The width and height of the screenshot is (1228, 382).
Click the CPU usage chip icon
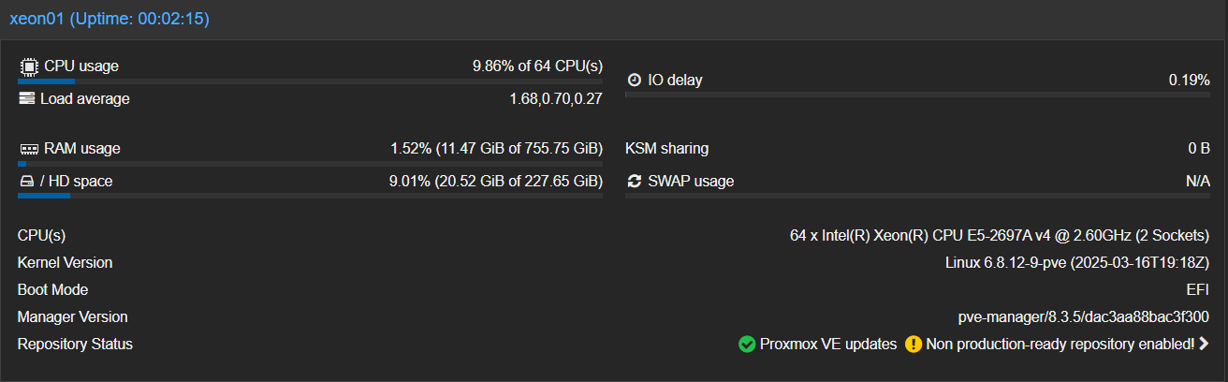click(x=28, y=66)
